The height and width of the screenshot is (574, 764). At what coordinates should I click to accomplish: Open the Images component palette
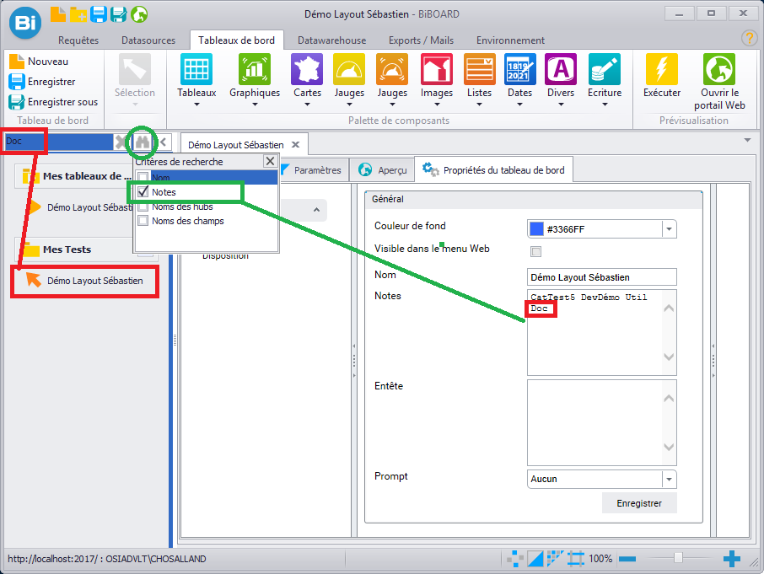pos(437,80)
